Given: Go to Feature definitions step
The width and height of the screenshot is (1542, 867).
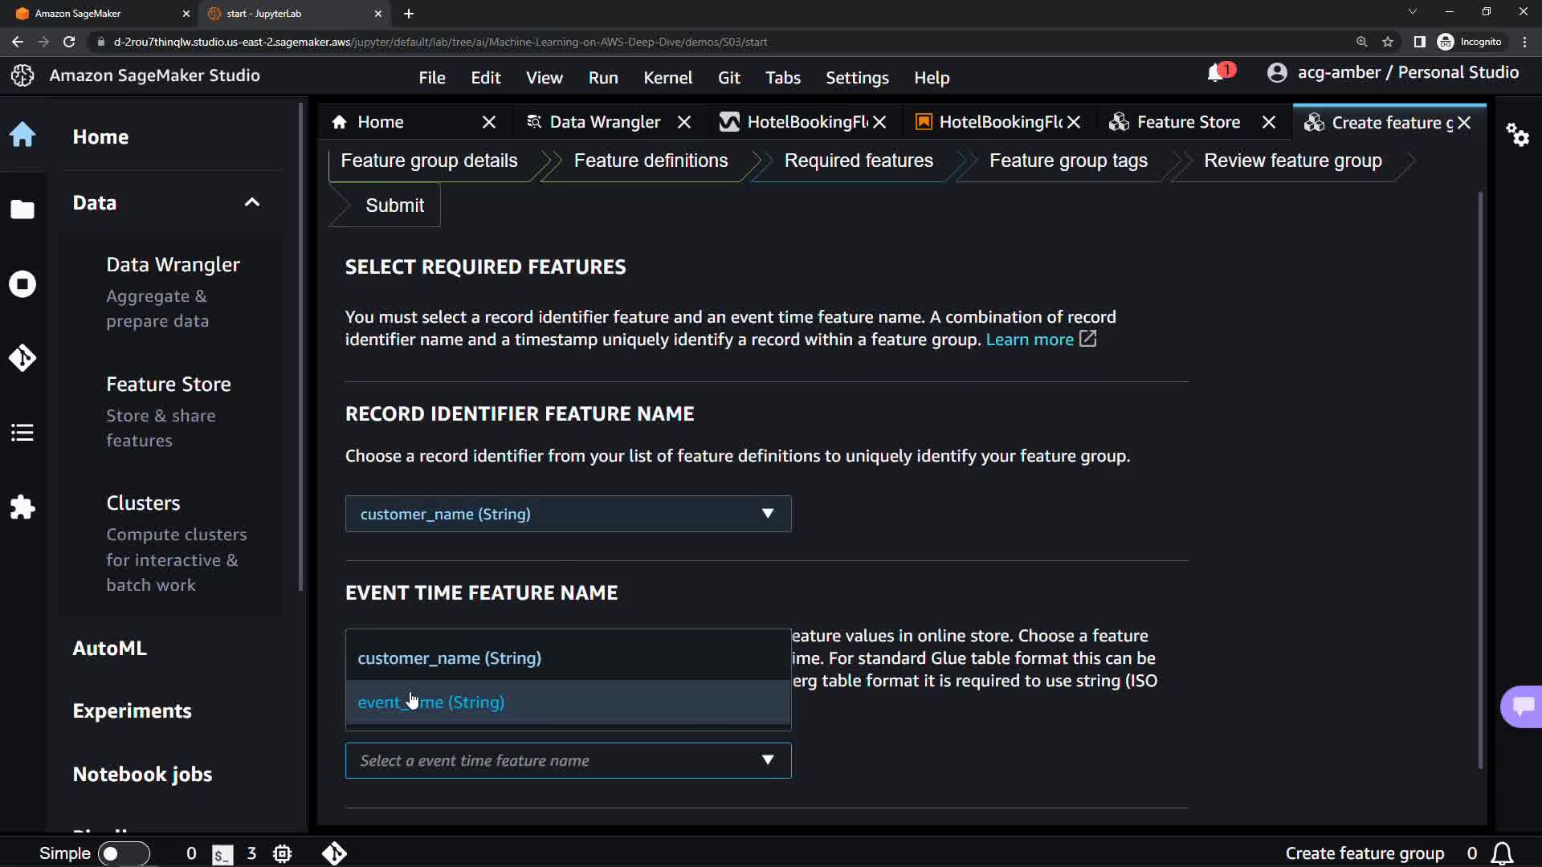Looking at the screenshot, I should tap(651, 161).
